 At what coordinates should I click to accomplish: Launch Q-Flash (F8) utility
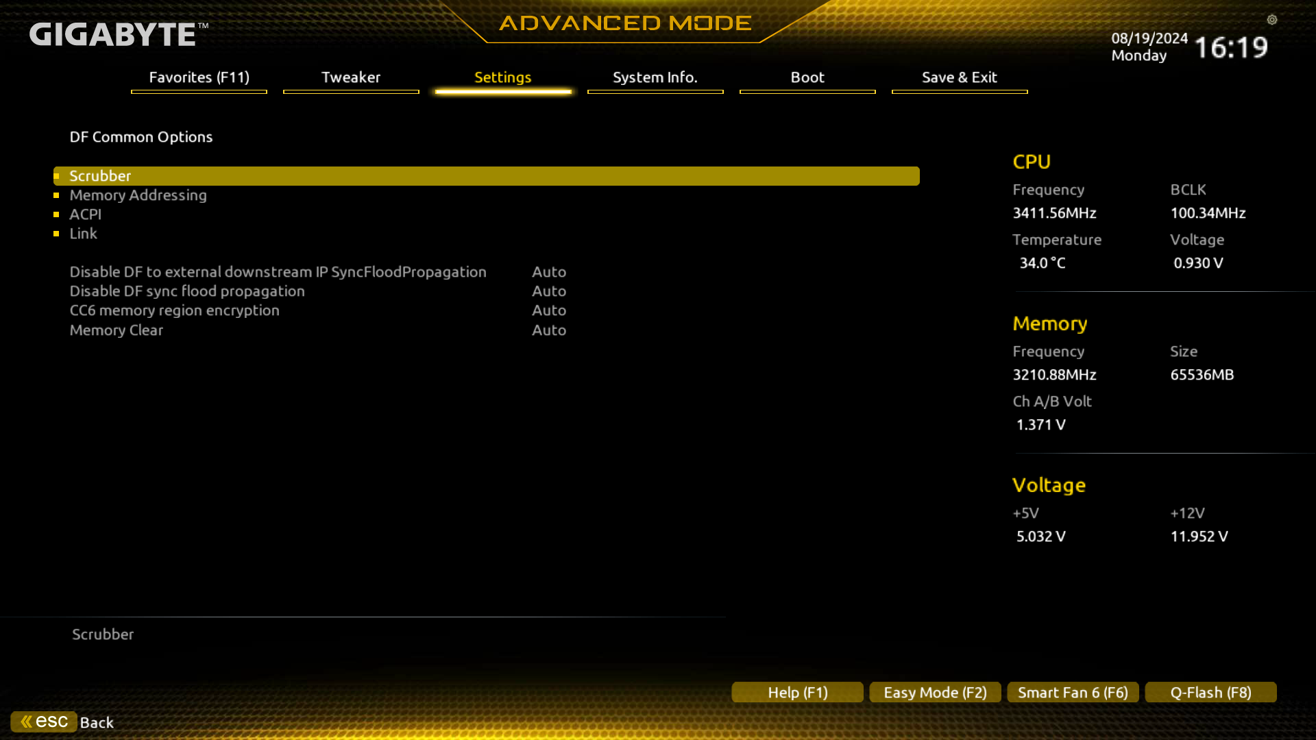(1210, 692)
